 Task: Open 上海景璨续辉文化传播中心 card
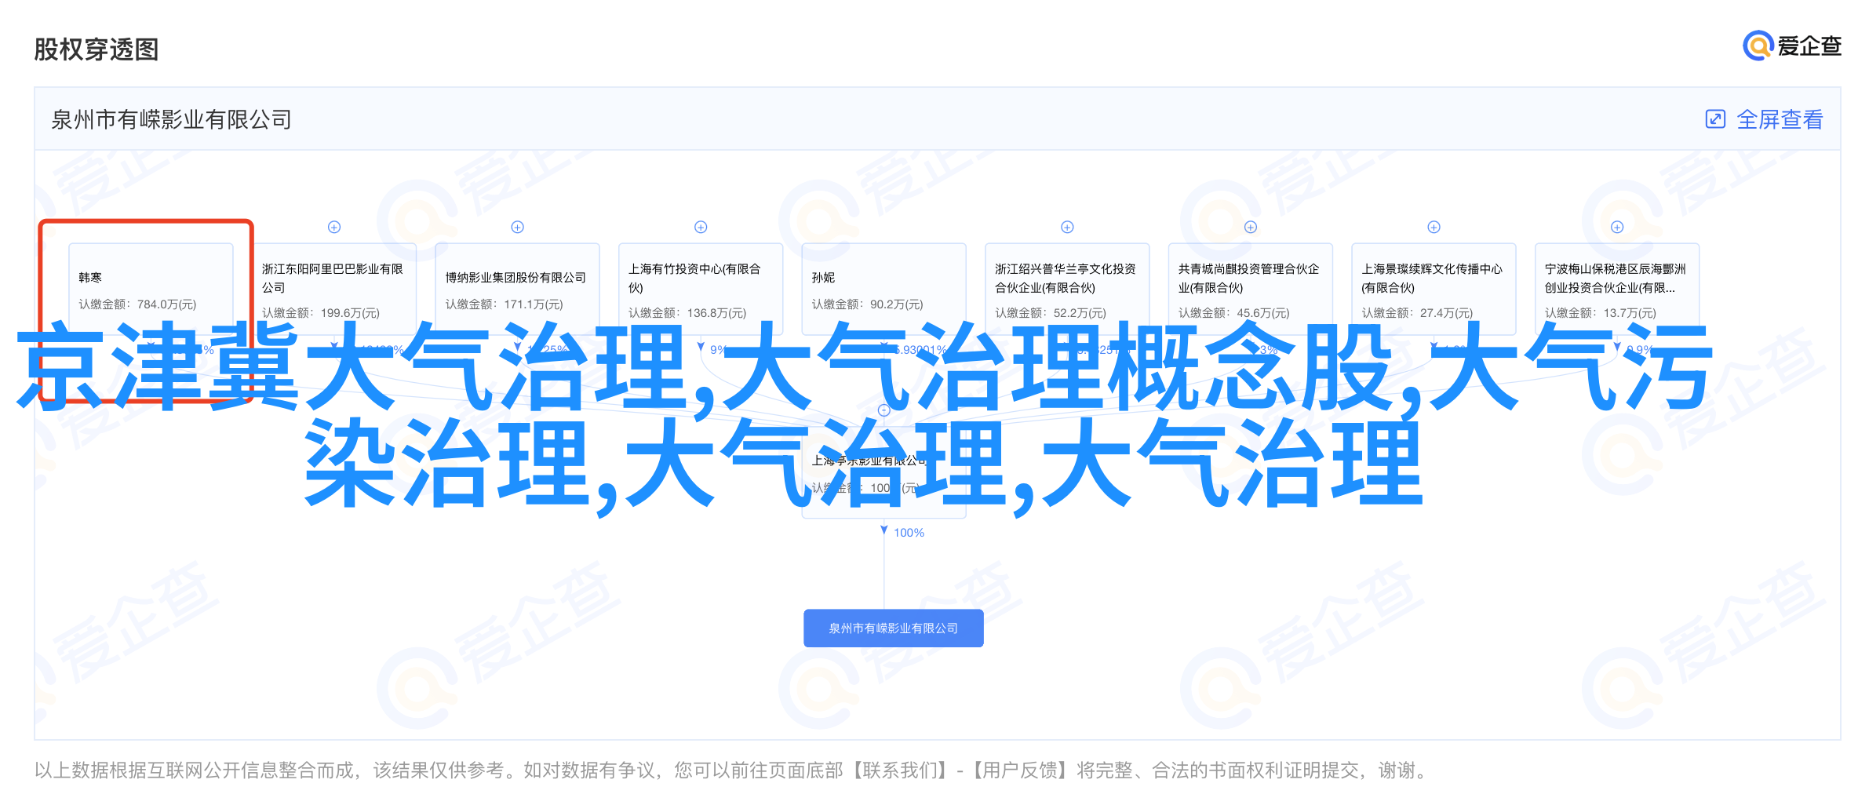click(1434, 289)
